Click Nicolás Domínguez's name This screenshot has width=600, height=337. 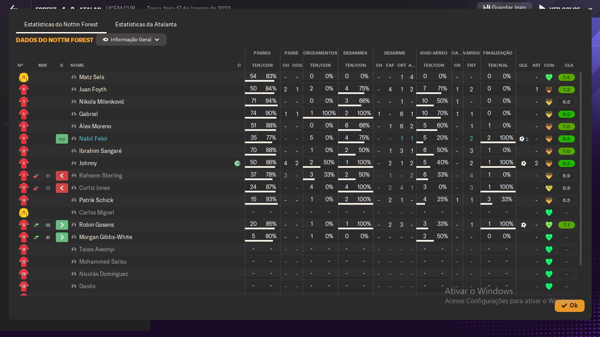tap(103, 274)
